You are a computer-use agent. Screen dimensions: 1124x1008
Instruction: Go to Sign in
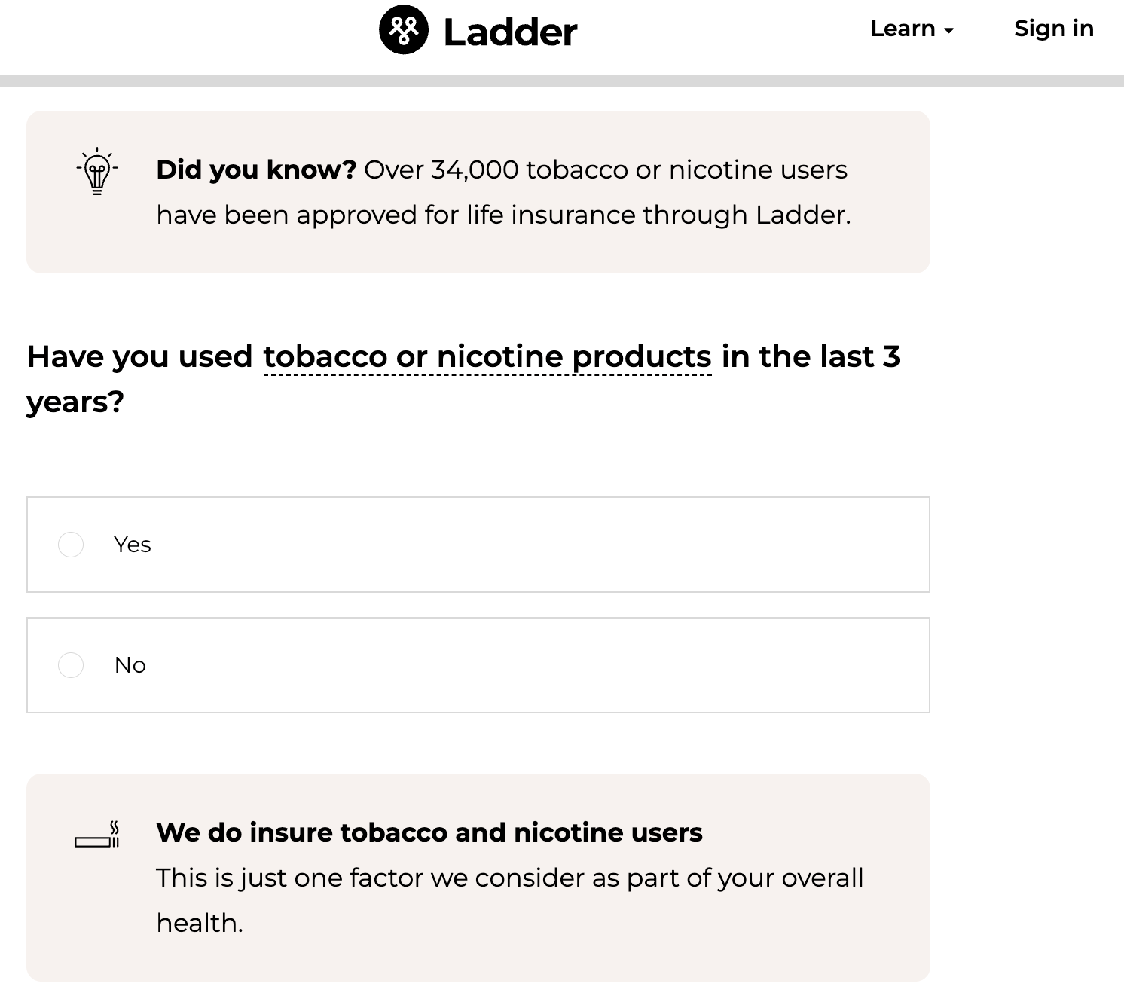pyautogui.click(x=1053, y=29)
